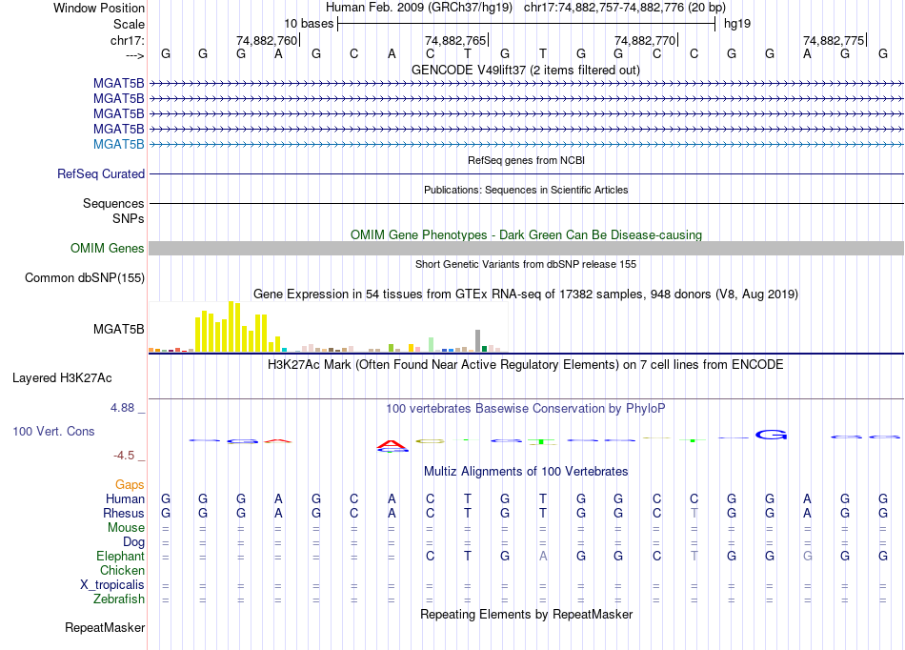905x650 pixels.
Task: Open the Multiz Alignments of 100 Vertebrates title
Action: coord(526,471)
